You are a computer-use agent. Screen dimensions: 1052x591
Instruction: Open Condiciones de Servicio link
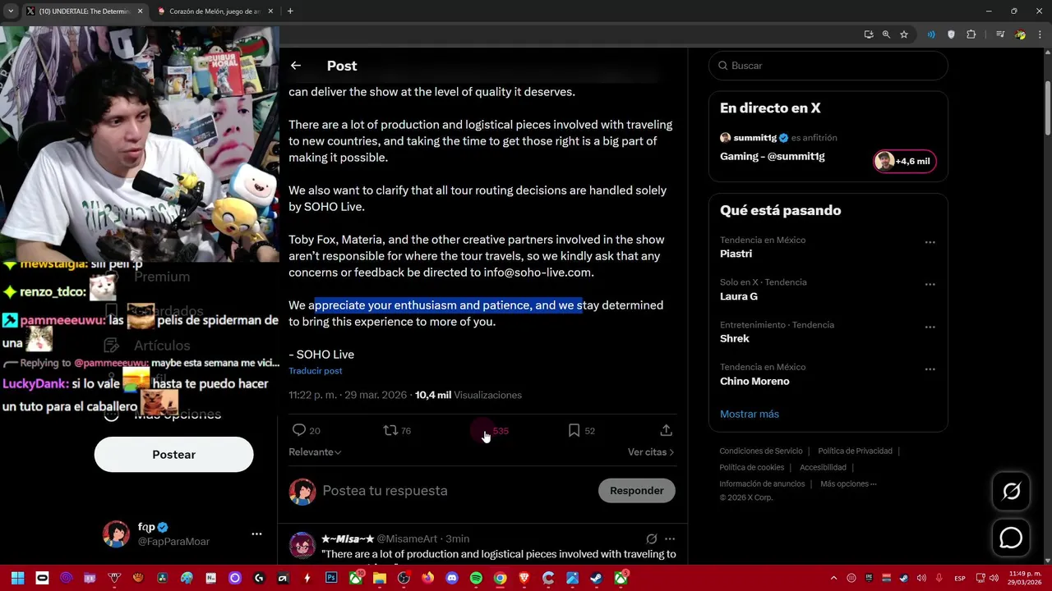[x=761, y=451]
